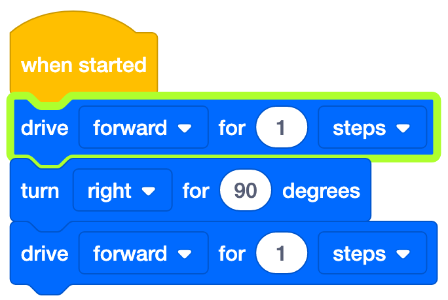448x300 pixels.
Task: Click the arrow beside "steps" in highlighted block
Action: point(403,128)
